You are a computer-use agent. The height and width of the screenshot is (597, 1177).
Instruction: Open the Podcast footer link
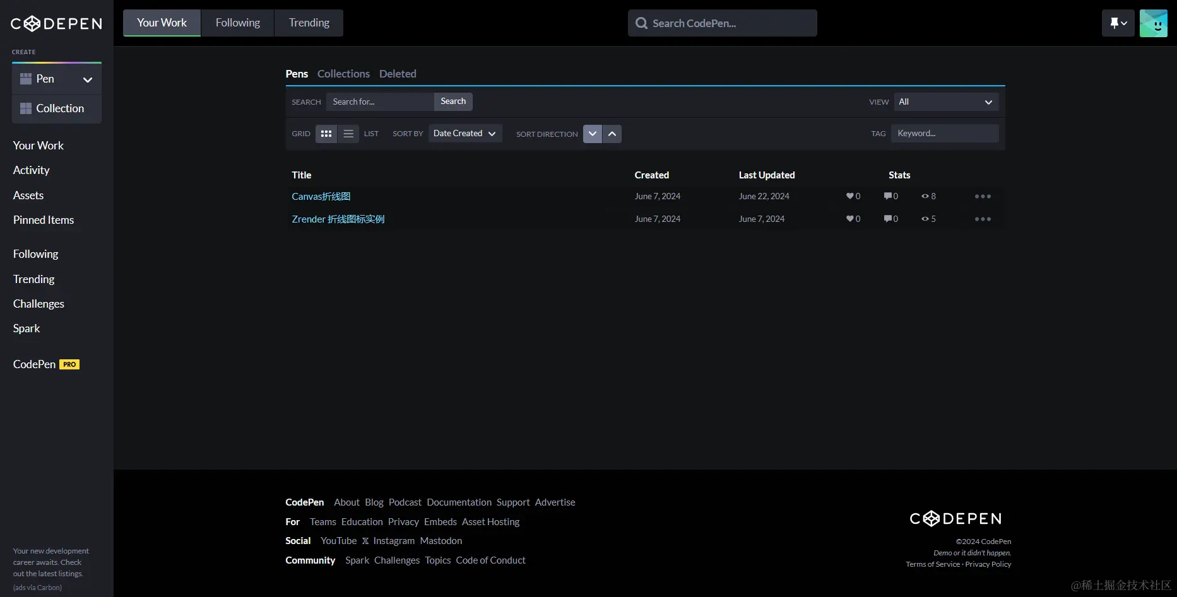pos(405,502)
